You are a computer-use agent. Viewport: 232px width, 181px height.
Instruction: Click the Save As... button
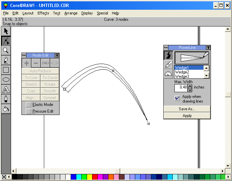click(187, 109)
